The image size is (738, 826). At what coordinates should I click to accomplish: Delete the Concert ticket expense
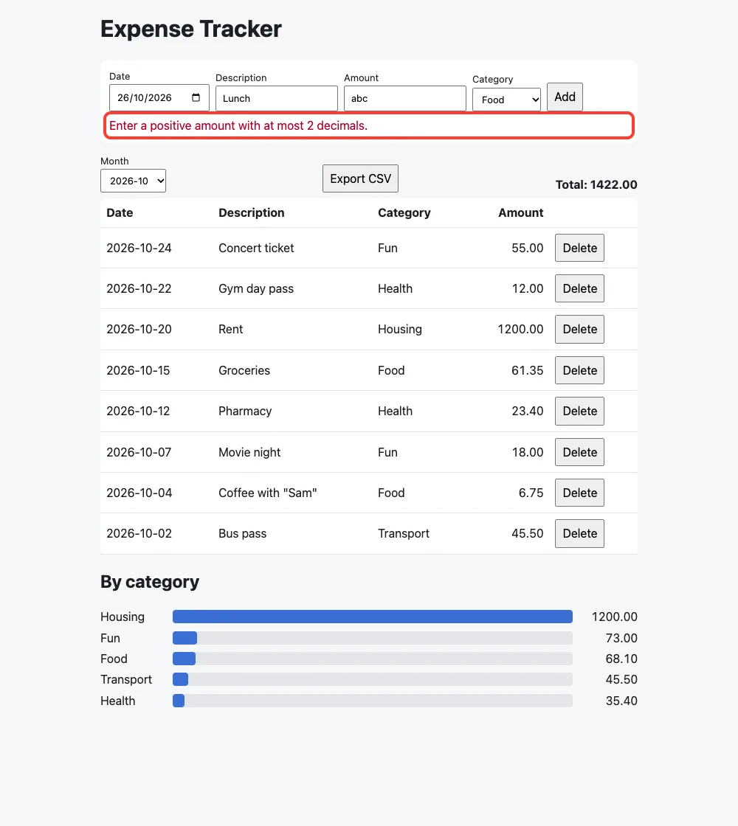click(x=579, y=248)
